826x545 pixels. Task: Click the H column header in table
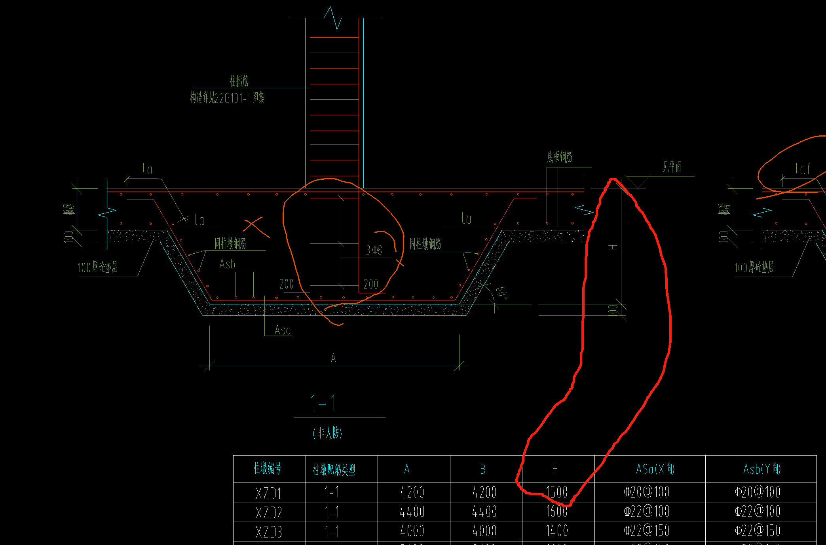click(555, 469)
